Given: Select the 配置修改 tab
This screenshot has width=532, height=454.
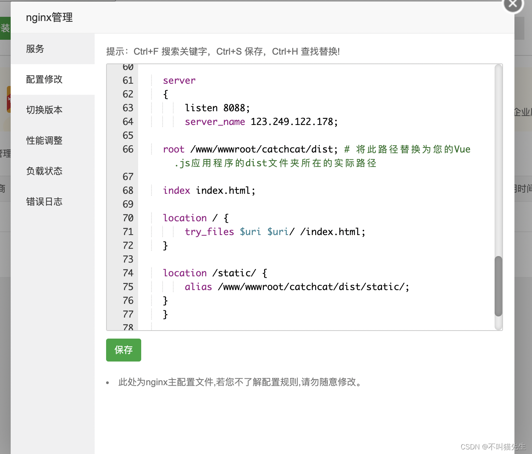Looking at the screenshot, I should click(53, 79).
